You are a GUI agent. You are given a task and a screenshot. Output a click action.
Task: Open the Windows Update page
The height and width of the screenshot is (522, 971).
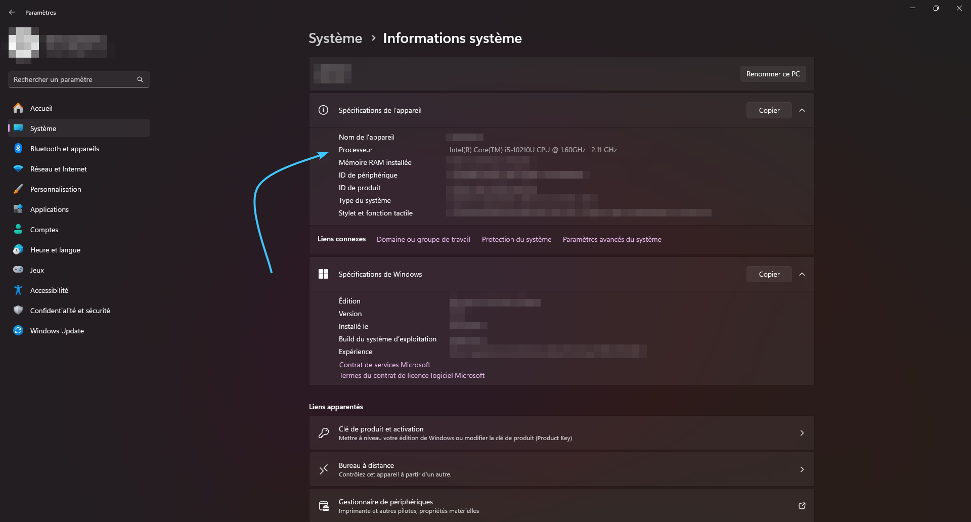(x=79, y=331)
